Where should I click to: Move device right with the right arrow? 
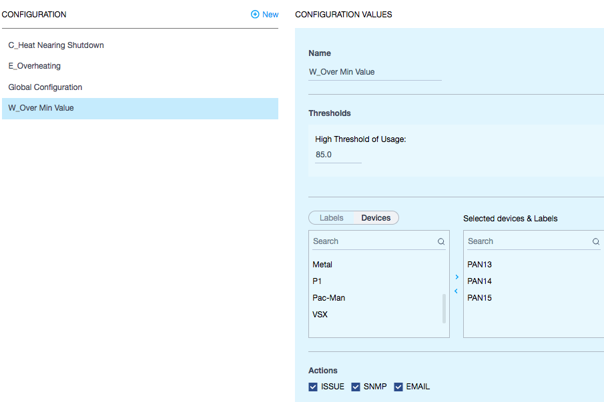pyautogui.click(x=457, y=277)
